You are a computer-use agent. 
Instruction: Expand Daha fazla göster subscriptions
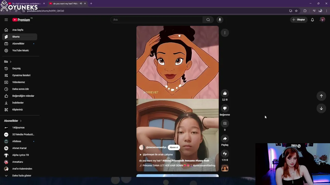[x=20, y=175]
